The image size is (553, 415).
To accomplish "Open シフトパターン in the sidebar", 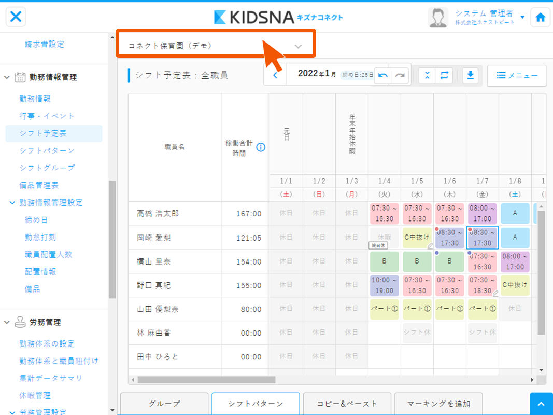I will (47, 150).
